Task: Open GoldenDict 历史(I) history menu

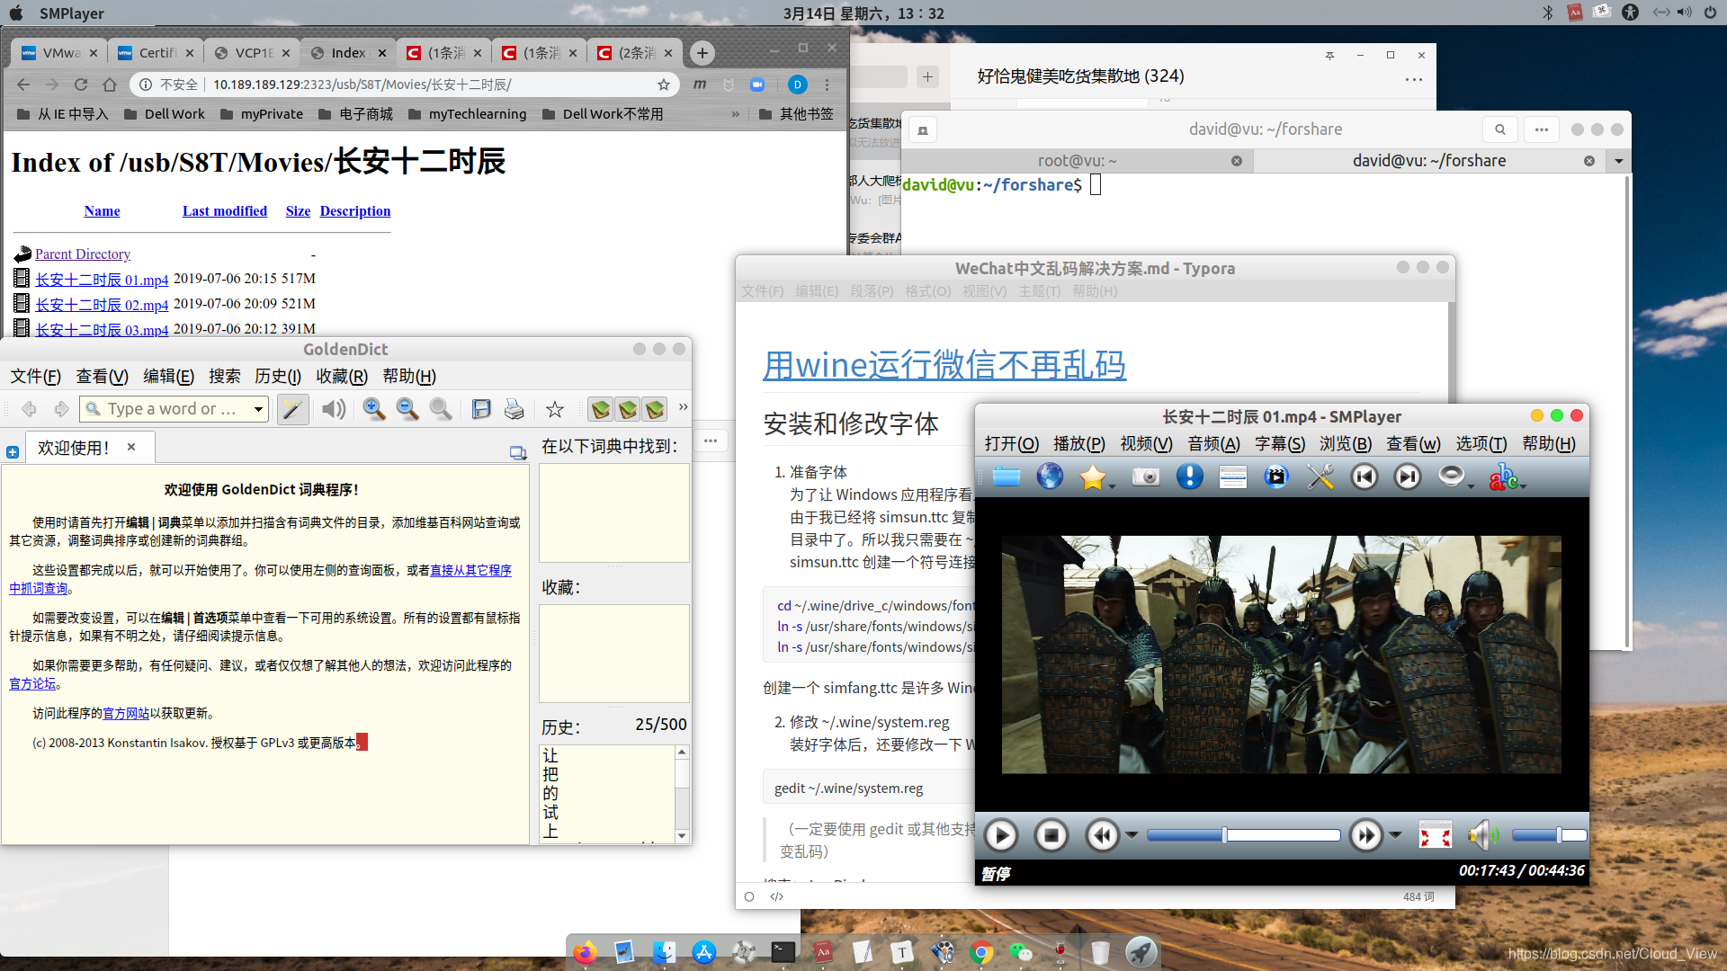Action: pos(277,377)
